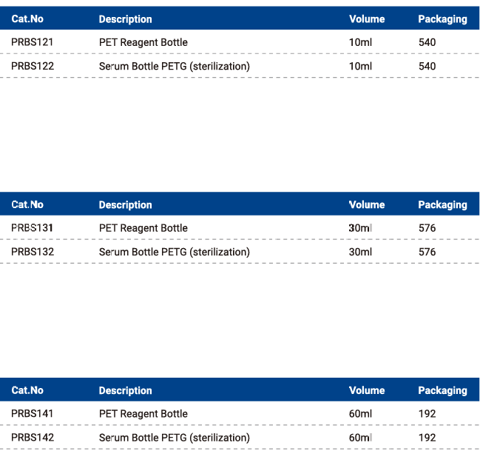Click packaging value 192 in PRBS142 row
Screen dimensions: 497x451
click(x=427, y=438)
